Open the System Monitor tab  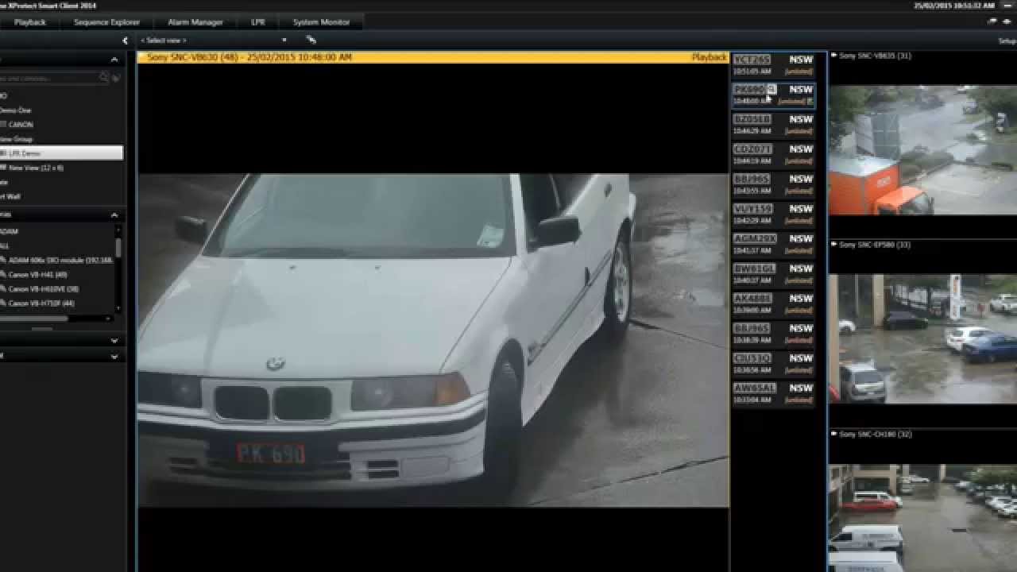[x=321, y=22]
